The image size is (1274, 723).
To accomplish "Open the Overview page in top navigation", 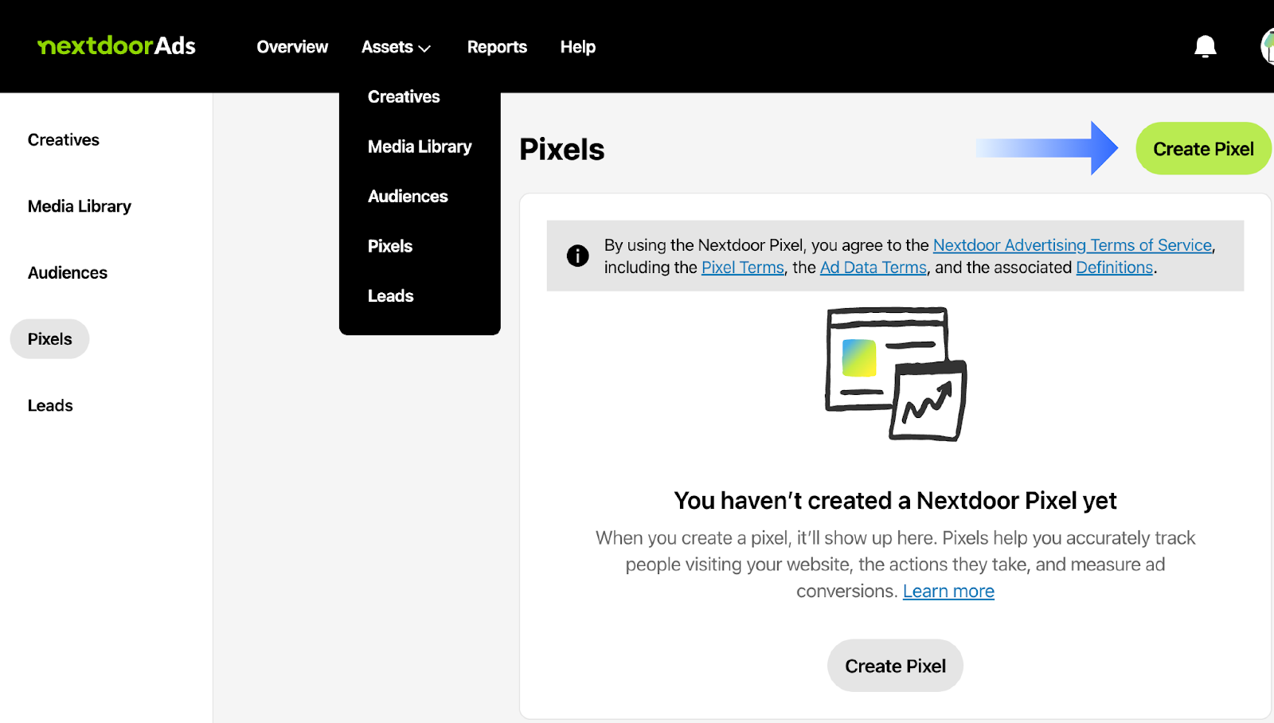I will pyautogui.click(x=292, y=47).
